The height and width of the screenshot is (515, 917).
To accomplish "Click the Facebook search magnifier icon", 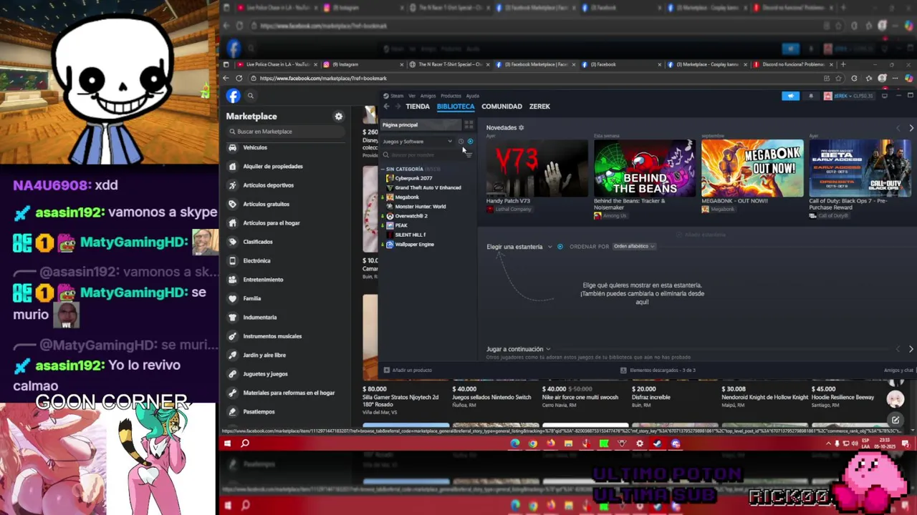I will tap(251, 96).
